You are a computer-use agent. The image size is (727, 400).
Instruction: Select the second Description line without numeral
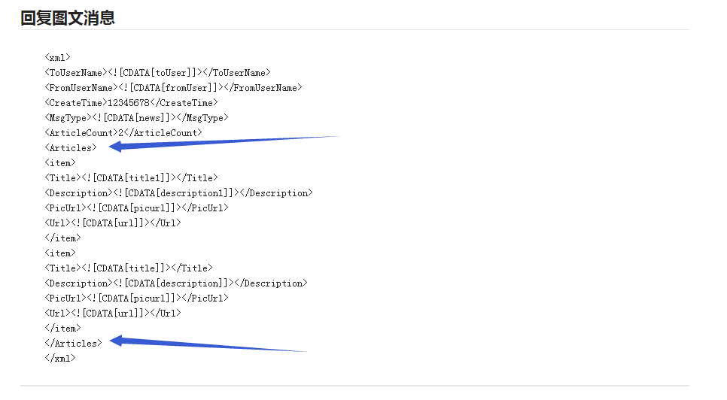click(176, 283)
